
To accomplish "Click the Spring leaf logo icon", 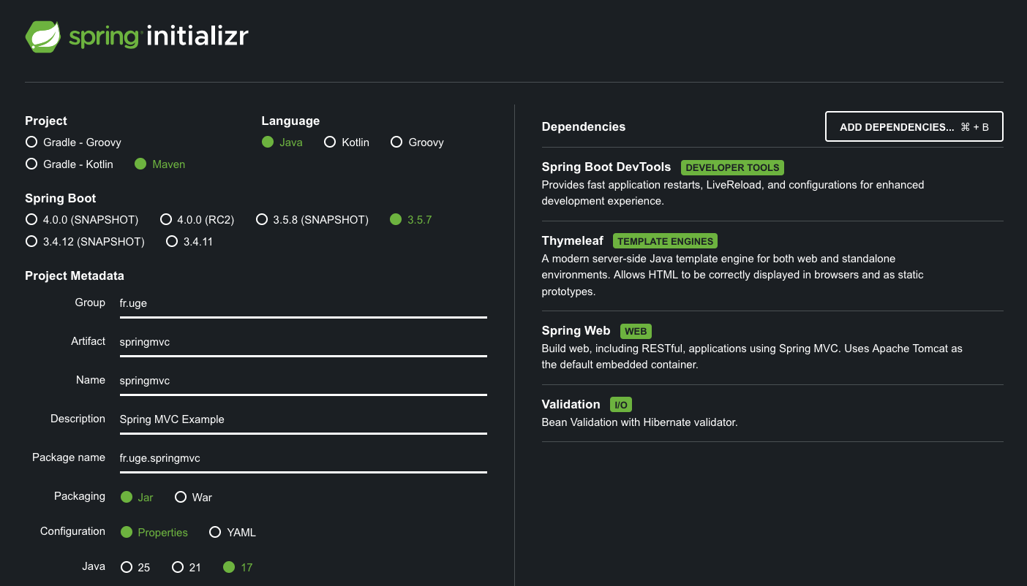I will tap(42, 37).
